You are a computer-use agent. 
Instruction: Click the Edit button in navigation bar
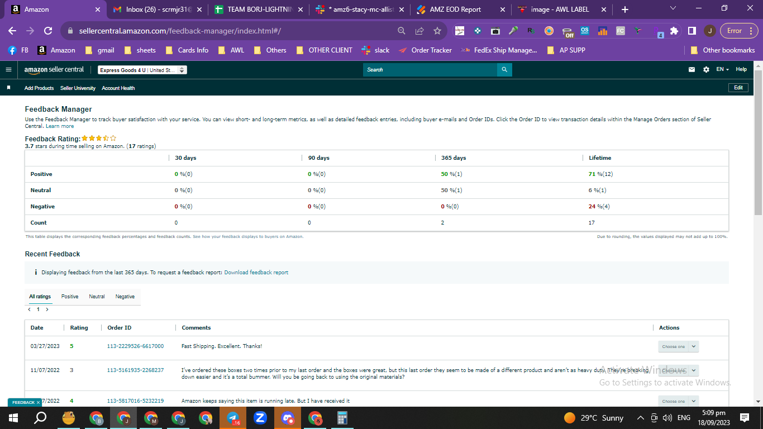coord(738,88)
